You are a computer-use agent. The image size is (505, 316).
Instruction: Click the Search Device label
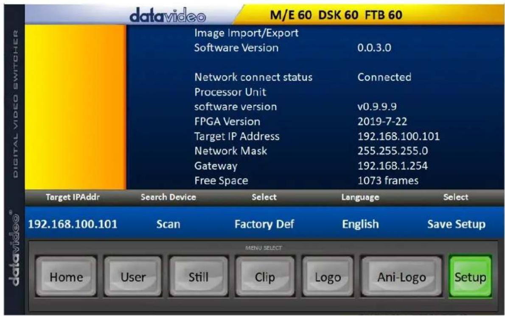(168, 197)
